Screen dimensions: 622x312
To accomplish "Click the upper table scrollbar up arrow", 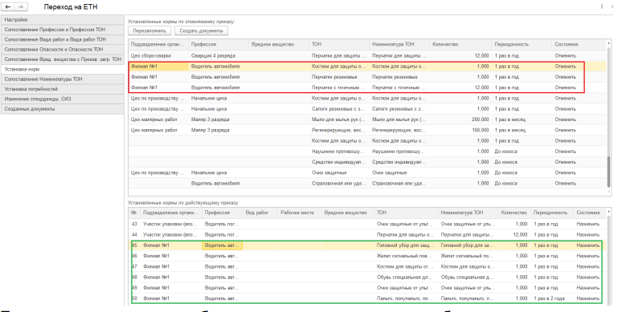I will click(608, 43).
